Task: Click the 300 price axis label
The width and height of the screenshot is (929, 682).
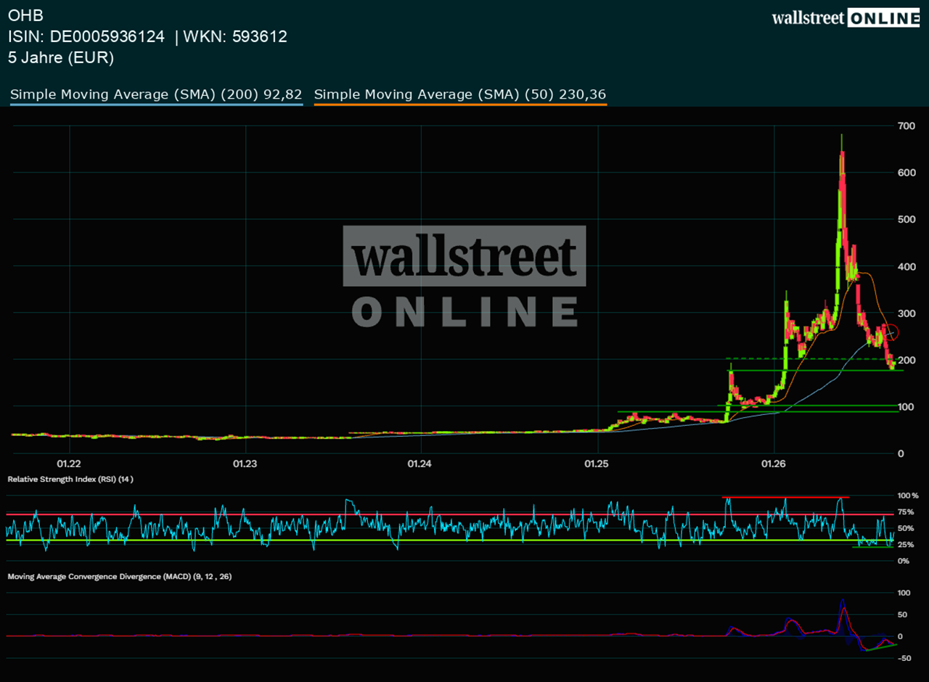Action: (906, 313)
